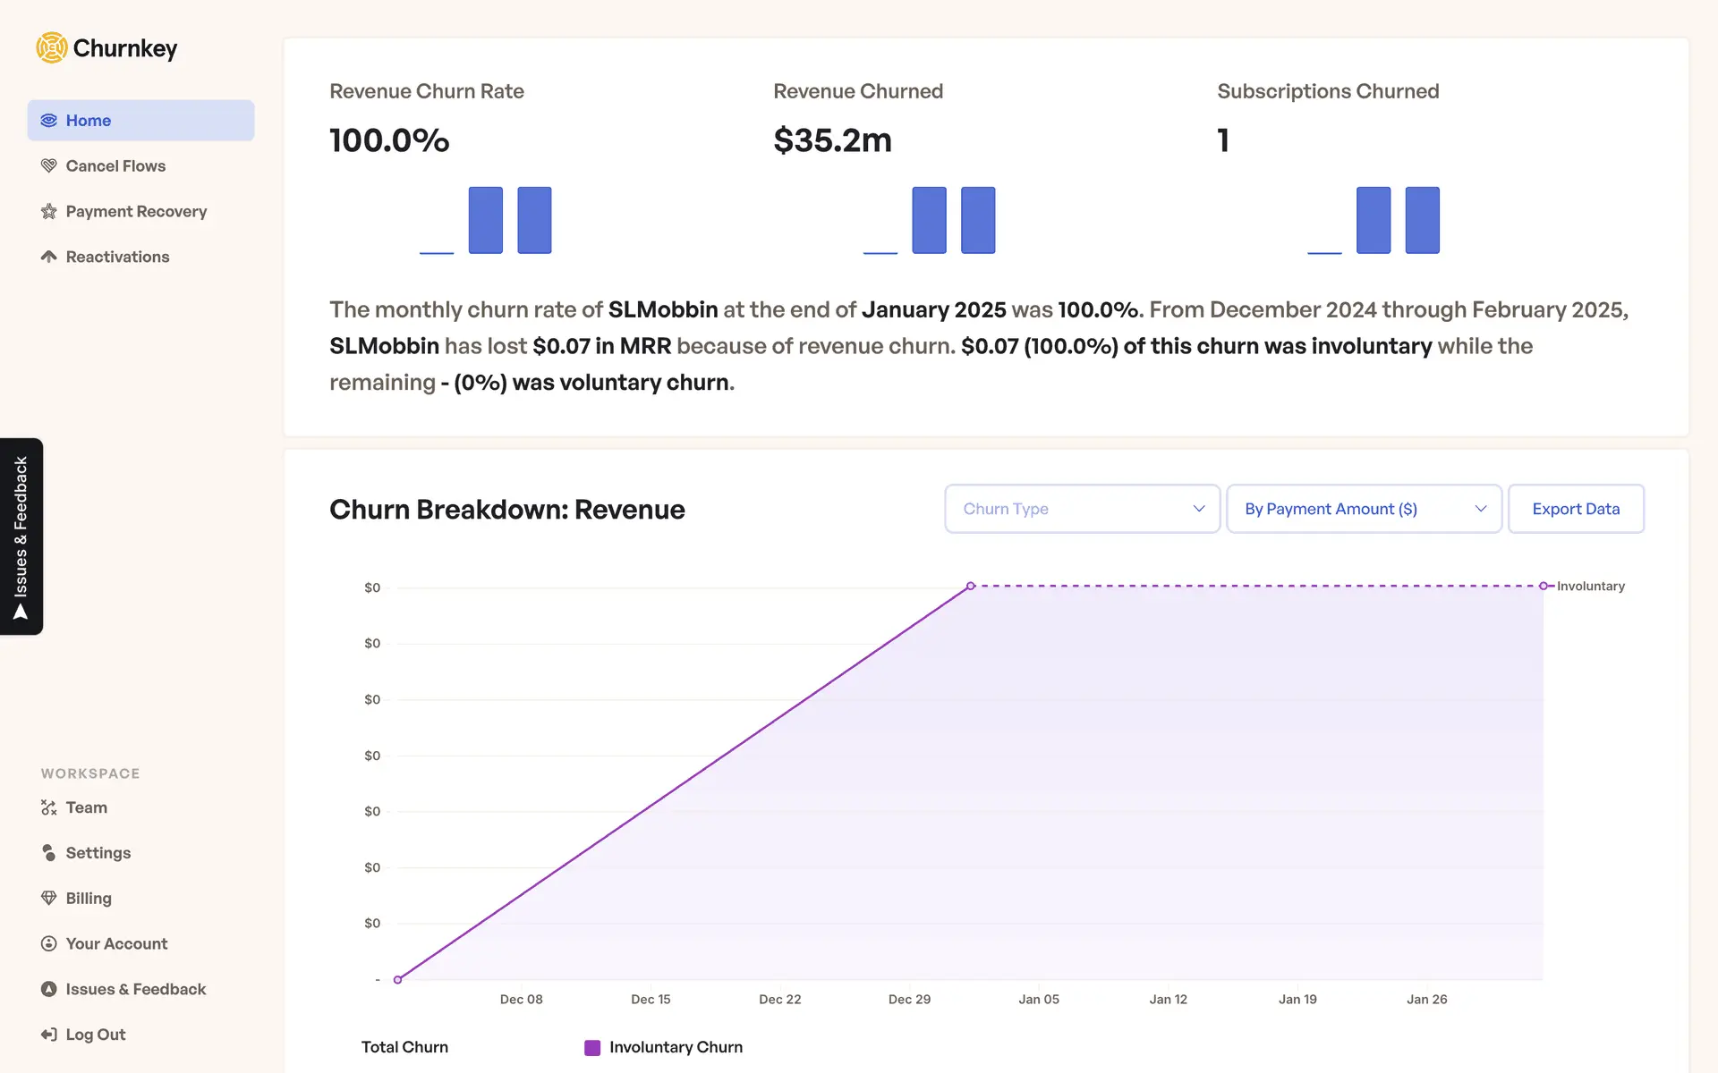The height and width of the screenshot is (1073, 1718).
Task: Click the purple Involuntary Churn color swatch
Action: click(x=592, y=1048)
